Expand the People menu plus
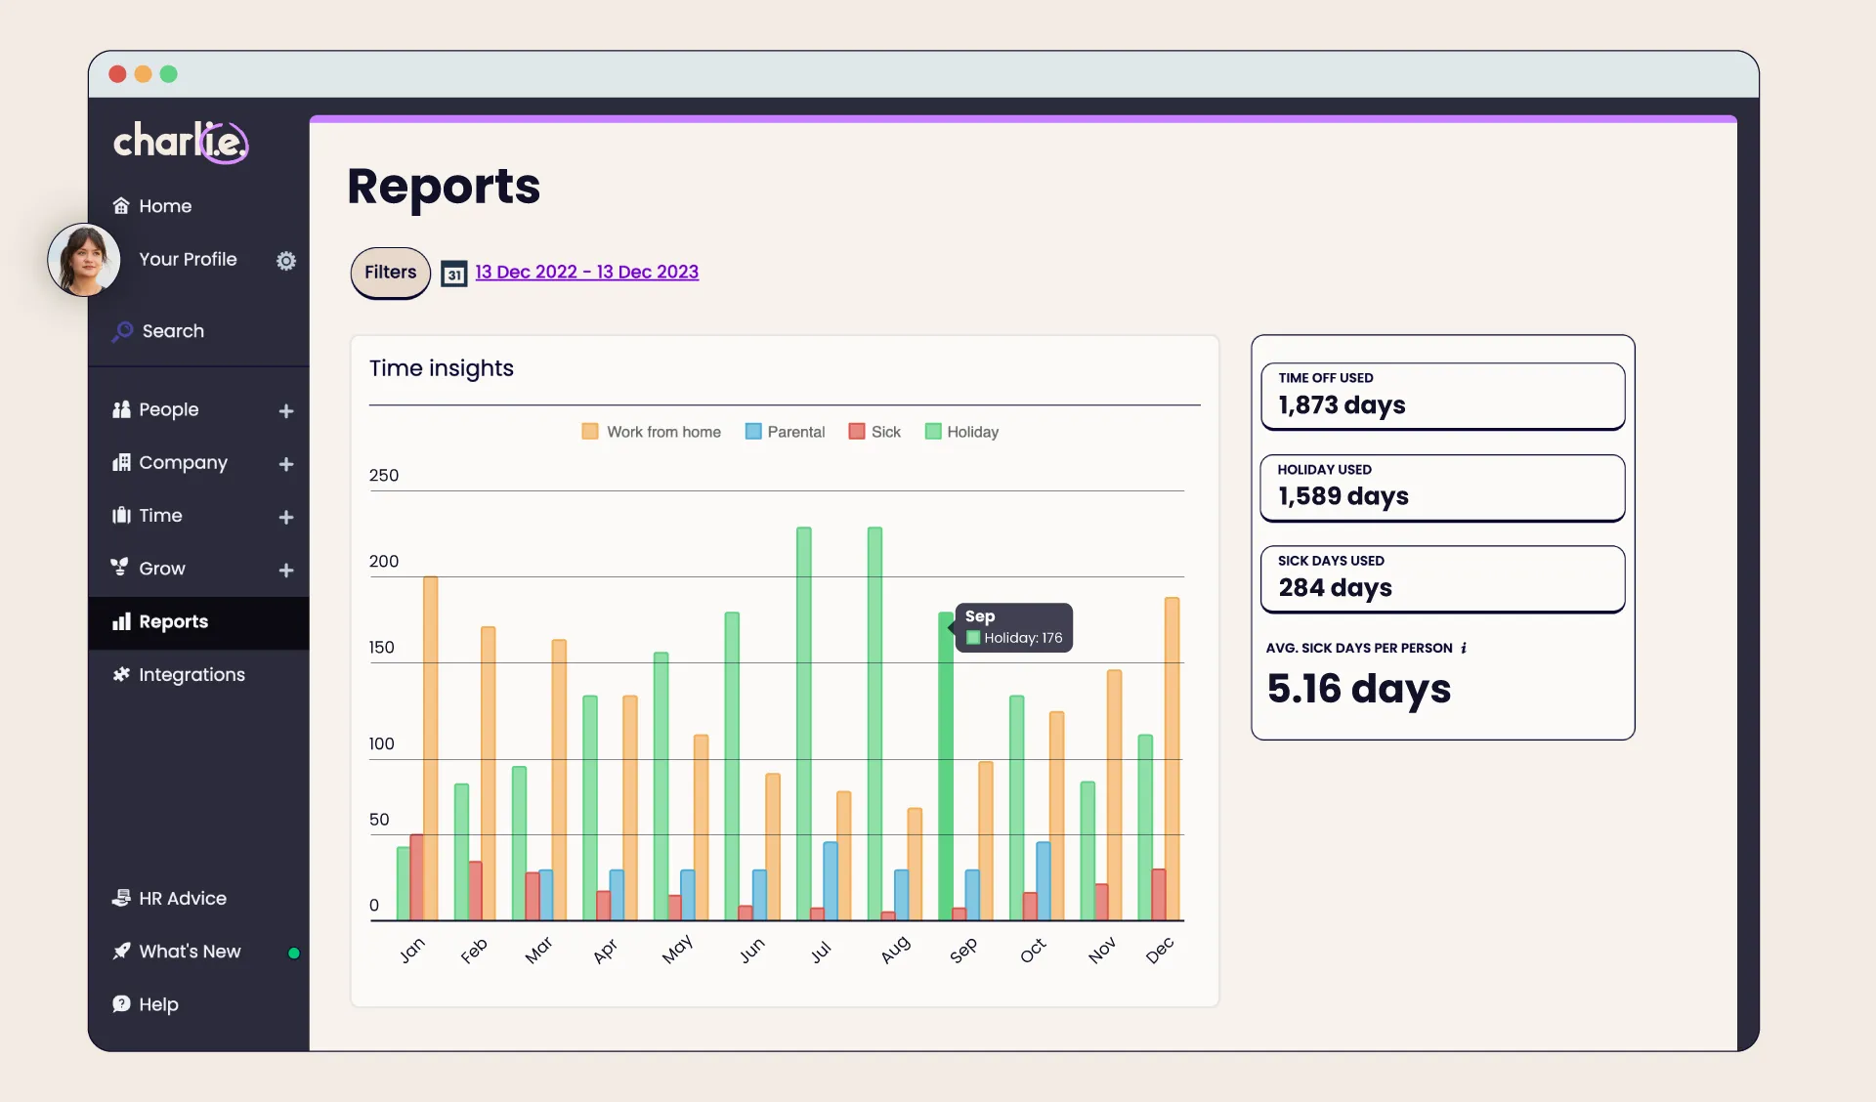This screenshot has height=1102, width=1876. [285, 411]
